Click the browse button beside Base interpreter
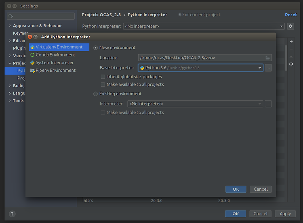The height and width of the screenshot is (223, 303). (x=268, y=68)
